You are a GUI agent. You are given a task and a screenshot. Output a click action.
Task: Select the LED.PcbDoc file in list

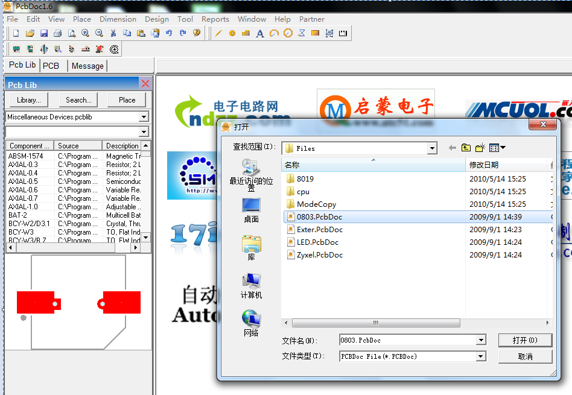tap(317, 242)
